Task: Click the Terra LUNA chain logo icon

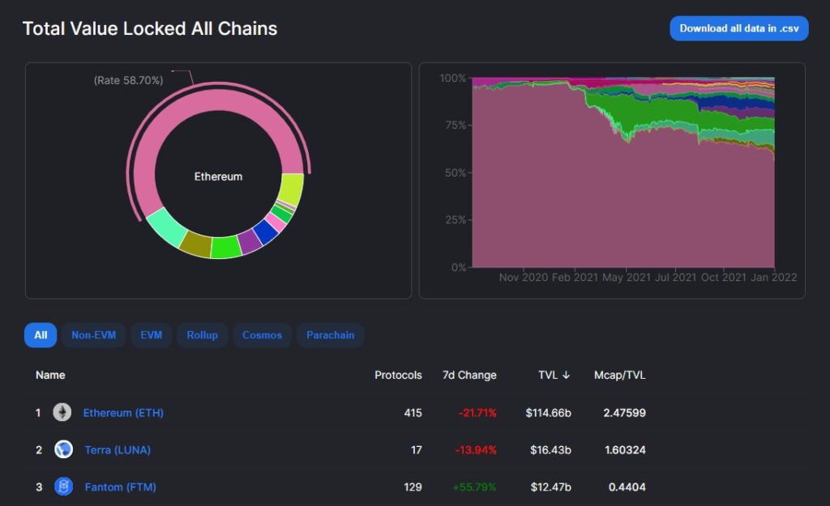Action: coord(63,449)
